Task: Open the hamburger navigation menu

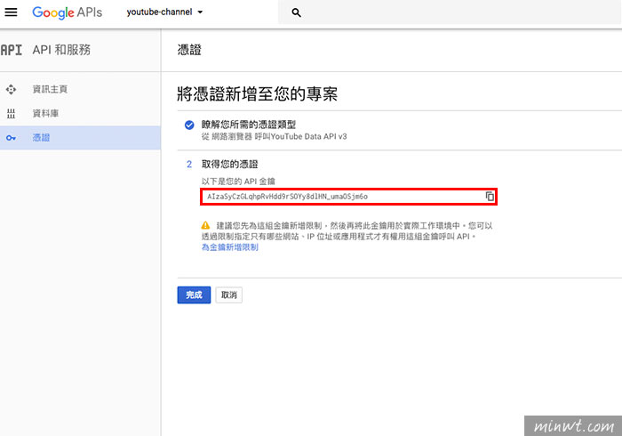Action: tap(11, 12)
